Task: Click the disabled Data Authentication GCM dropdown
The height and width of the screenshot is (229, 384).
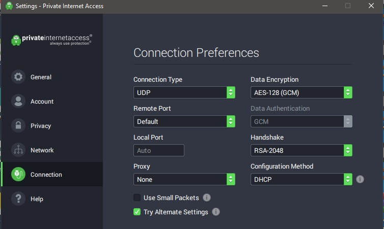Action: 301,121
